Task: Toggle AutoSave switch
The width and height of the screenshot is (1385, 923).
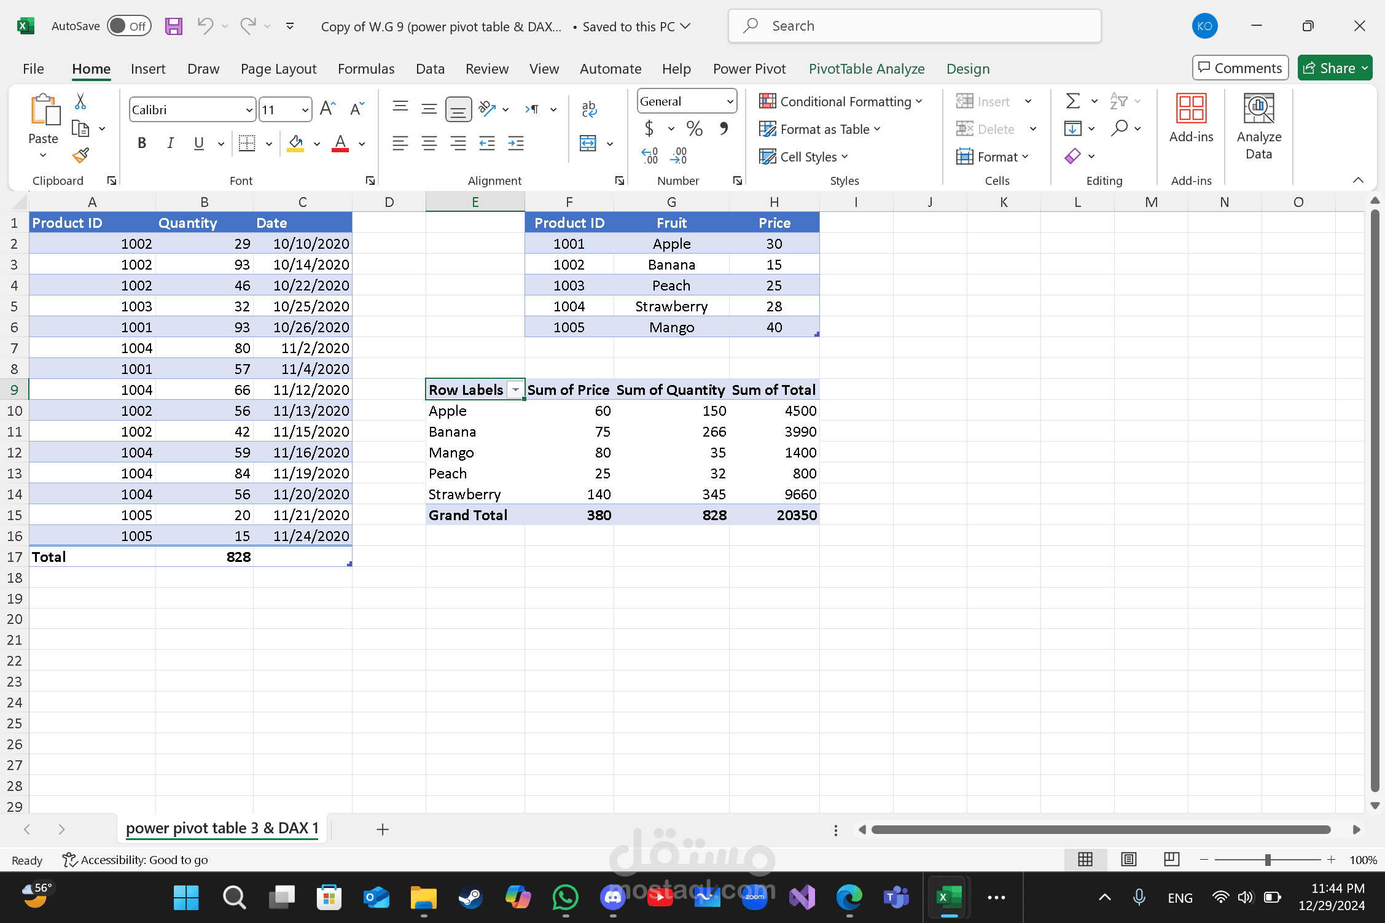Action: [129, 26]
